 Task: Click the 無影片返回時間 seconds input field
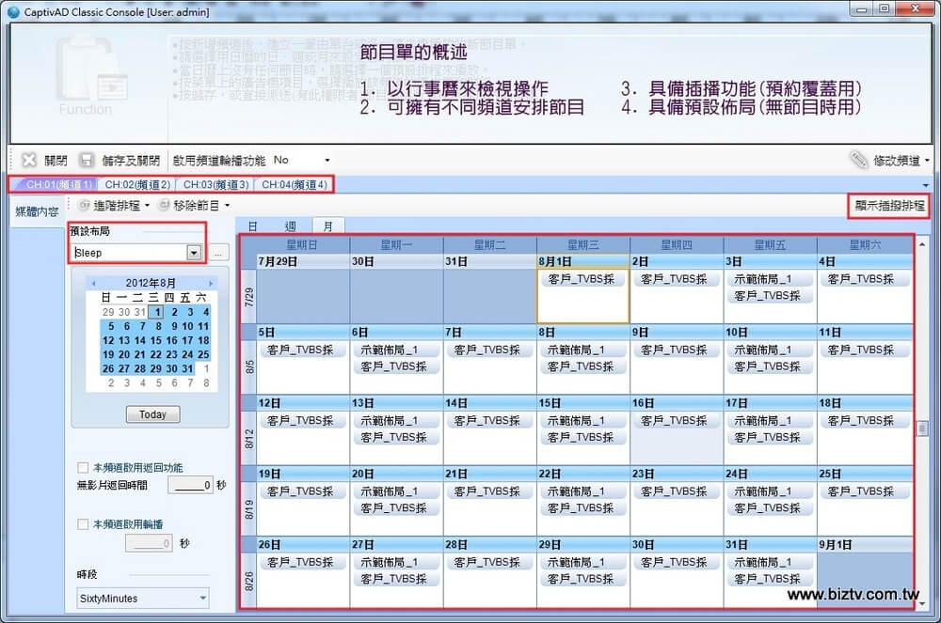click(189, 486)
